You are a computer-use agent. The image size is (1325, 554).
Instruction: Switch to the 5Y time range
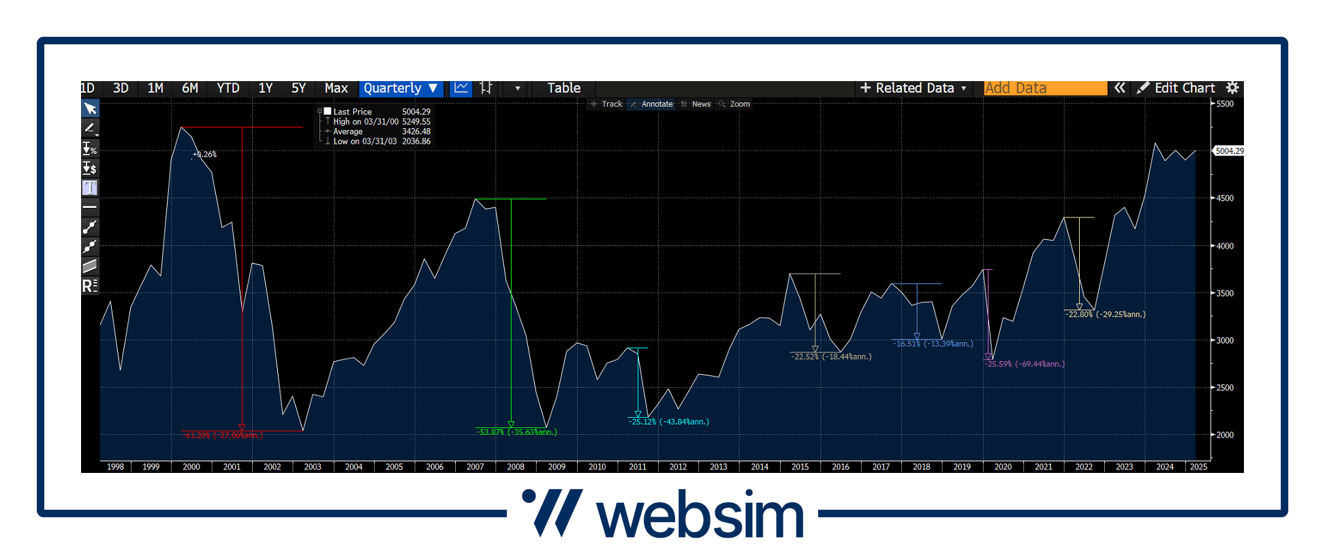coord(298,88)
